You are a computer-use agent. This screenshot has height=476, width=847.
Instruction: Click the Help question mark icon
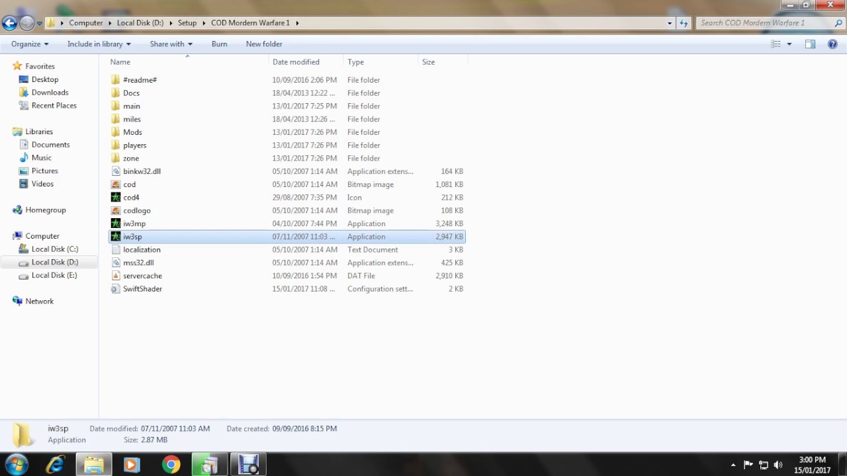point(832,44)
